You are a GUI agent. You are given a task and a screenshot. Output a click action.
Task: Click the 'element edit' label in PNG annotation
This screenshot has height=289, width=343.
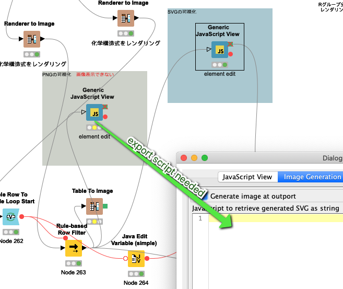(94, 136)
